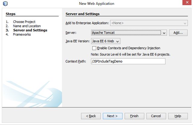Click the New Web Application title bar
193x125 pixels.
[x=96, y=3]
